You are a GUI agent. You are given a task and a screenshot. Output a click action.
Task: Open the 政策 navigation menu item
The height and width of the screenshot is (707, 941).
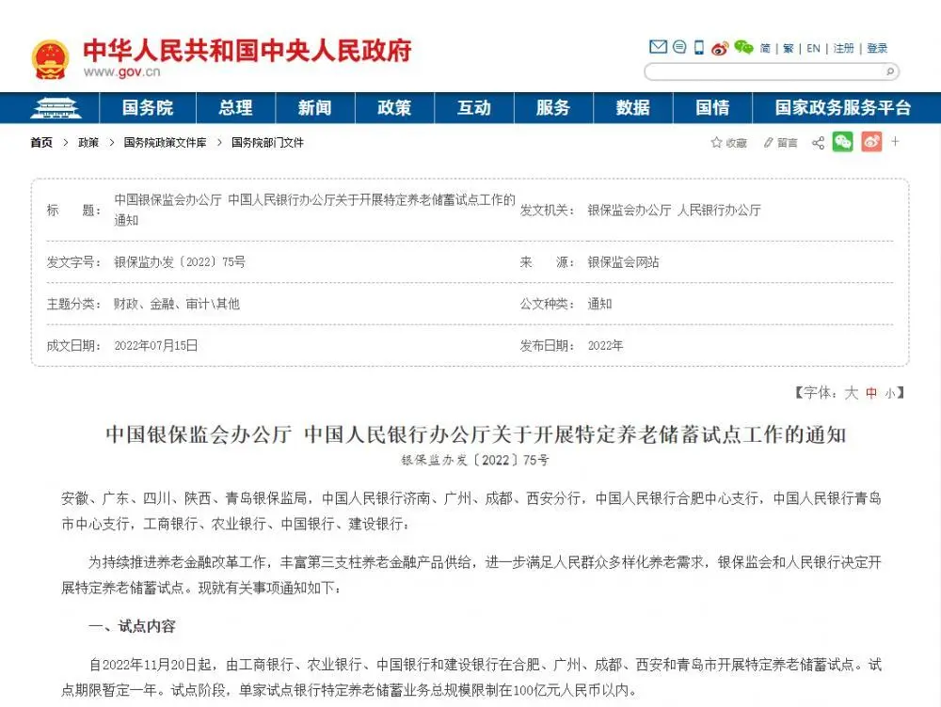[x=394, y=108]
